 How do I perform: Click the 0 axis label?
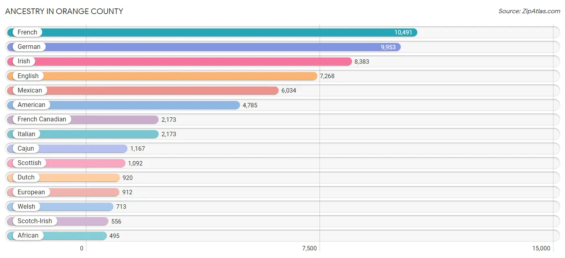tap(82, 248)
